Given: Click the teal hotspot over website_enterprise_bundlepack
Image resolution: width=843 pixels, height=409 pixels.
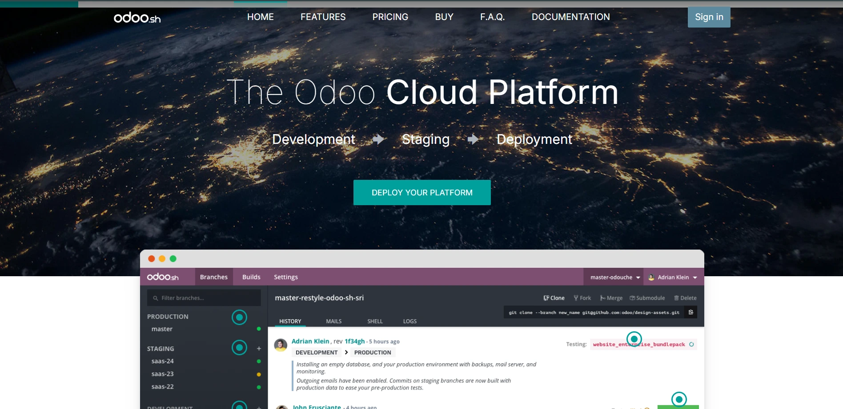Looking at the screenshot, I should 634,339.
